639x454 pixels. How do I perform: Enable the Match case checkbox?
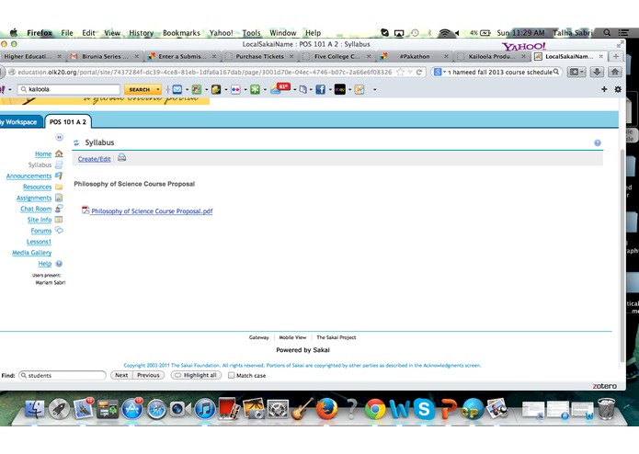pos(231,375)
